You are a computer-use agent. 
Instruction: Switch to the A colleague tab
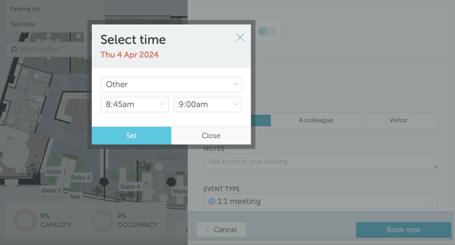316,120
